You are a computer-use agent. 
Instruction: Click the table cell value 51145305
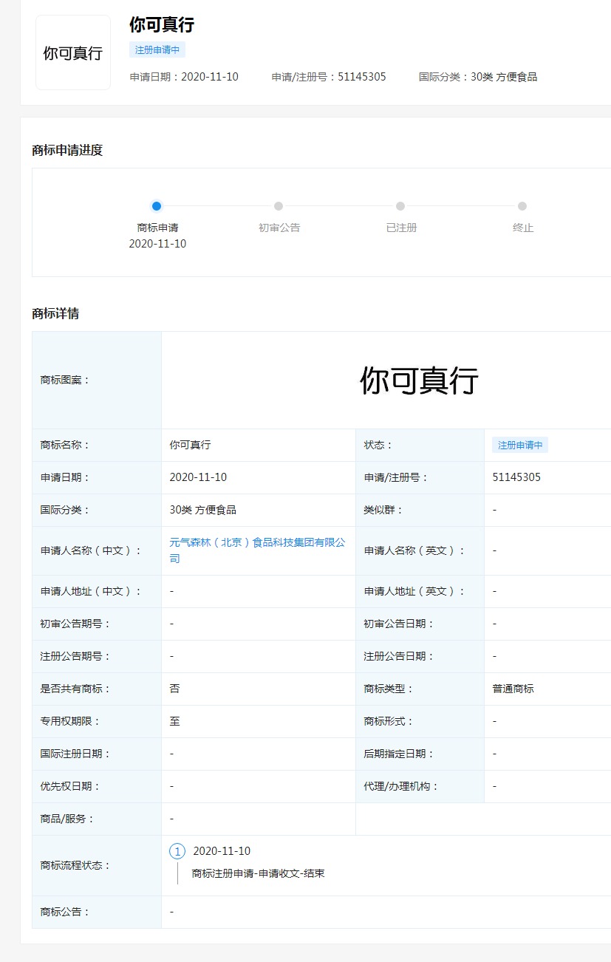click(516, 477)
